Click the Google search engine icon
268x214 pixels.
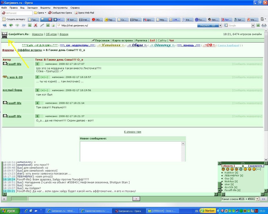(226, 25)
